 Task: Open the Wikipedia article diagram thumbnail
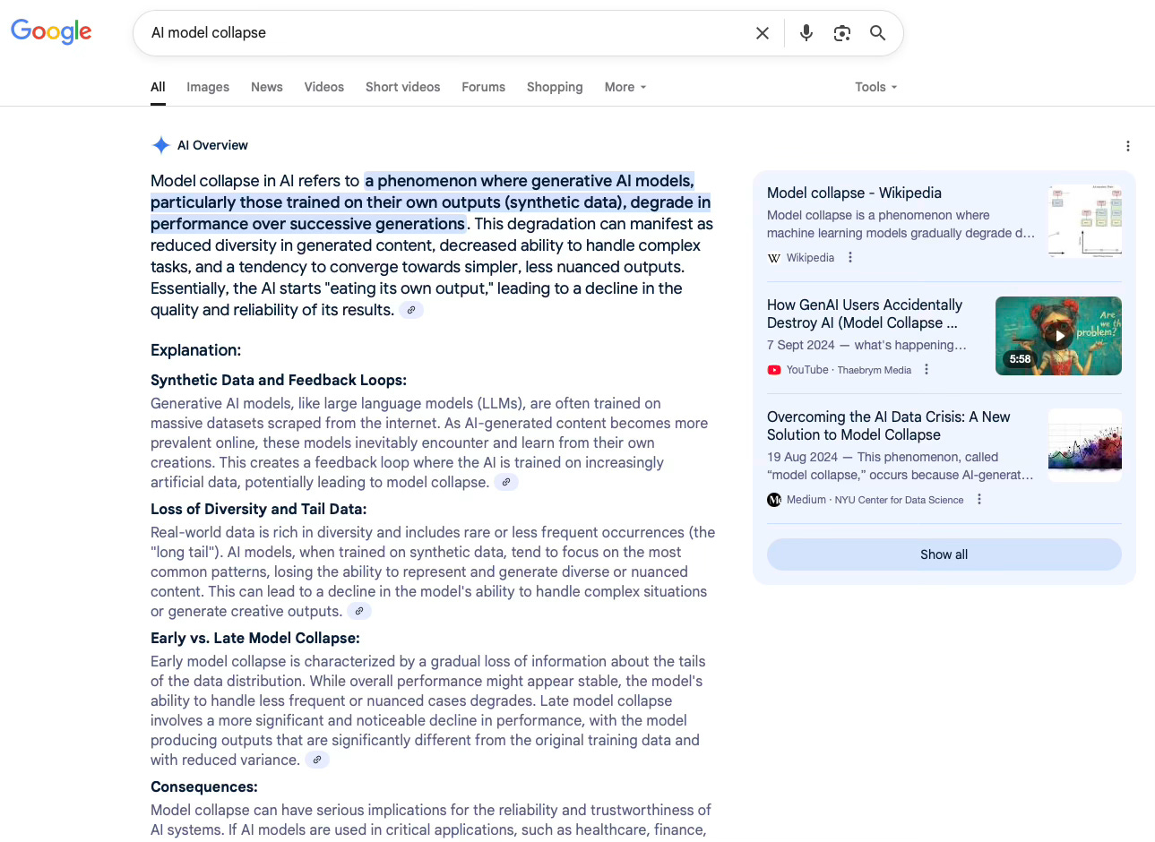1085,221
